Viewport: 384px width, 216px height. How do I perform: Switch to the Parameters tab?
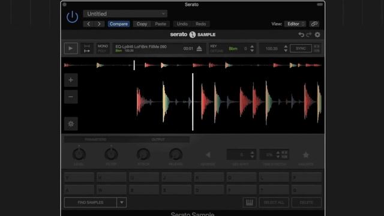click(x=95, y=140)
